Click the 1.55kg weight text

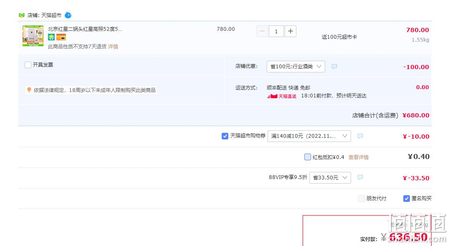click(420, 40)
